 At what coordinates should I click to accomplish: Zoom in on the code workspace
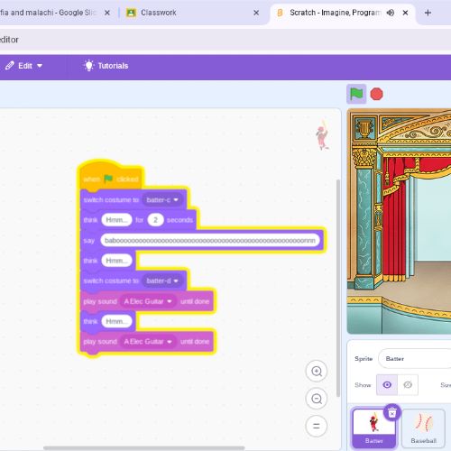click(317, 372)
